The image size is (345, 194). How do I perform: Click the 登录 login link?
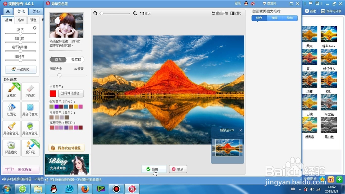pyautogui.click(x=238, y=3)
